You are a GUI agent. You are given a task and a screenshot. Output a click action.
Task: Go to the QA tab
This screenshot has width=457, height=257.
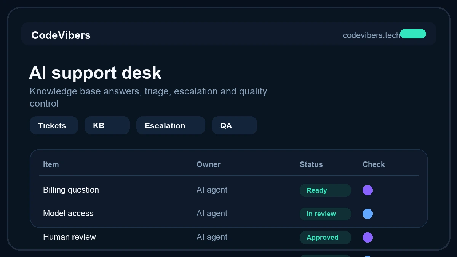[x=234, y=125]
